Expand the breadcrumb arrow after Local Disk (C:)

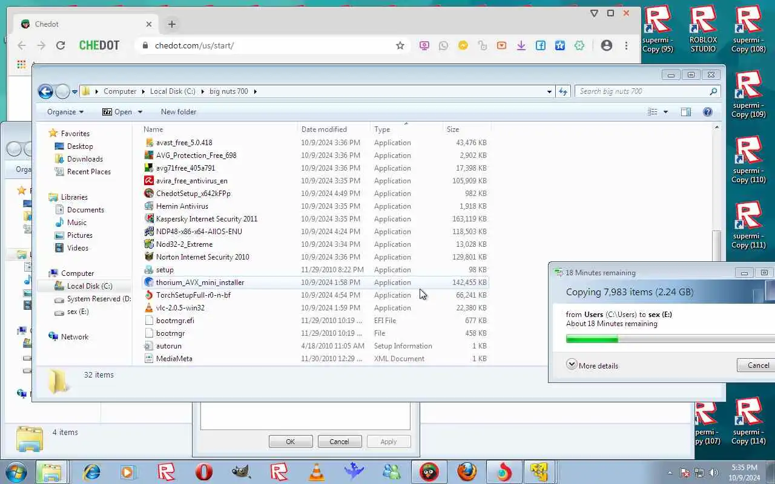203,91
